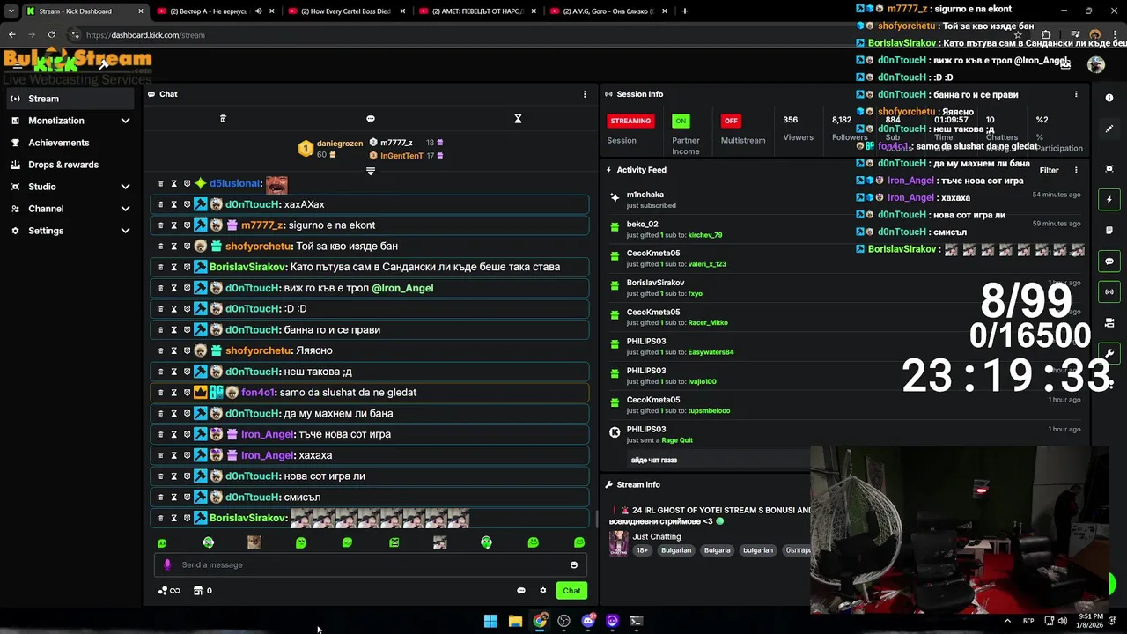Open Easywaters84 gifted sub recipient link
This screenshot has width=1127, height=634.
tap(711, 352)
